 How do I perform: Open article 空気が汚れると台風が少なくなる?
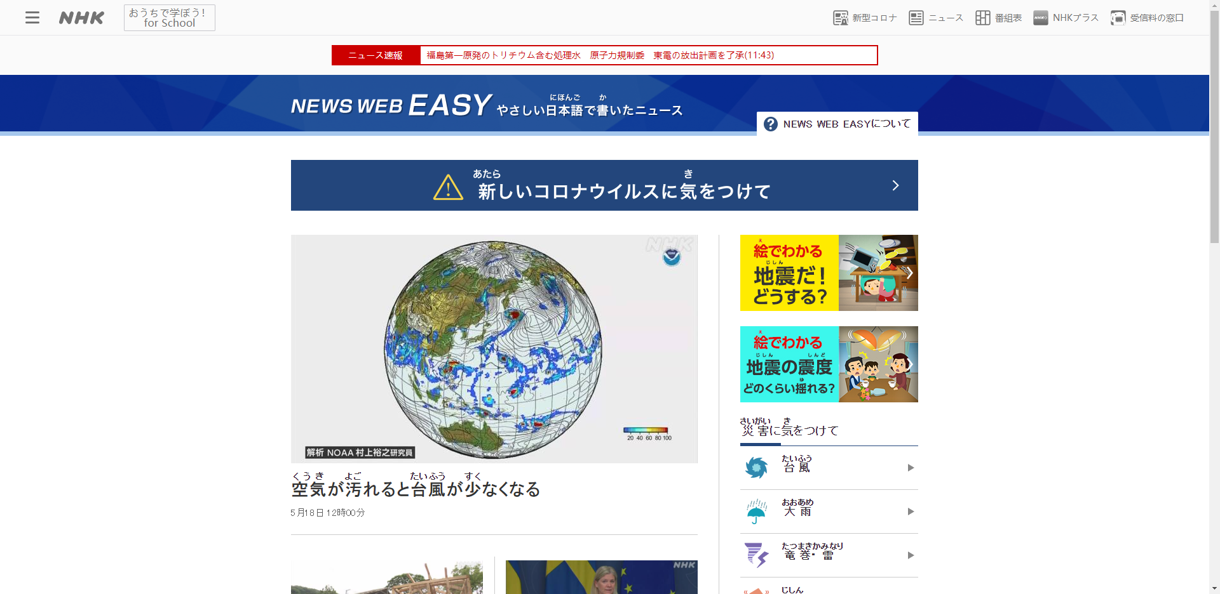[x=416, y=489]
